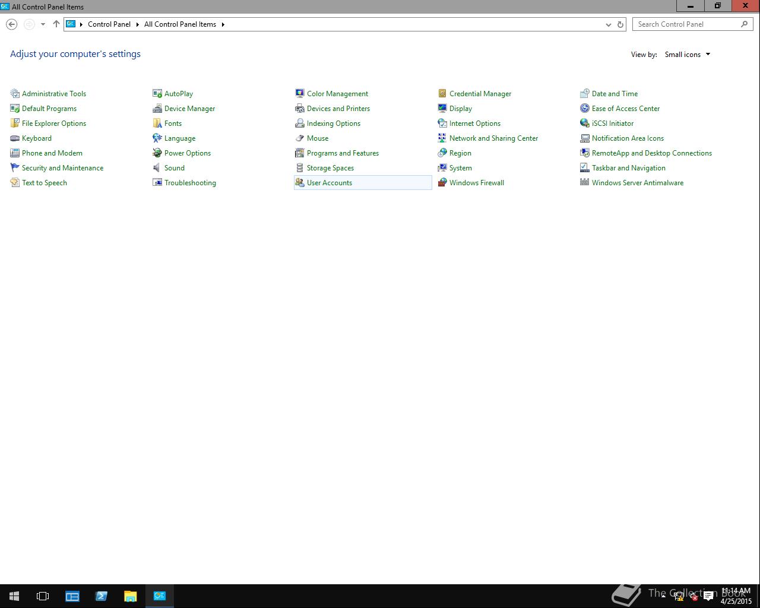Viewport: 760px width, 608px height.
Task: Select the All Control Panel Items breadcrumb
Action: tap(180, 24)
